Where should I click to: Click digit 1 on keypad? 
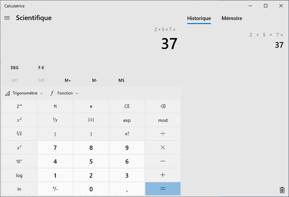point(55,175)
